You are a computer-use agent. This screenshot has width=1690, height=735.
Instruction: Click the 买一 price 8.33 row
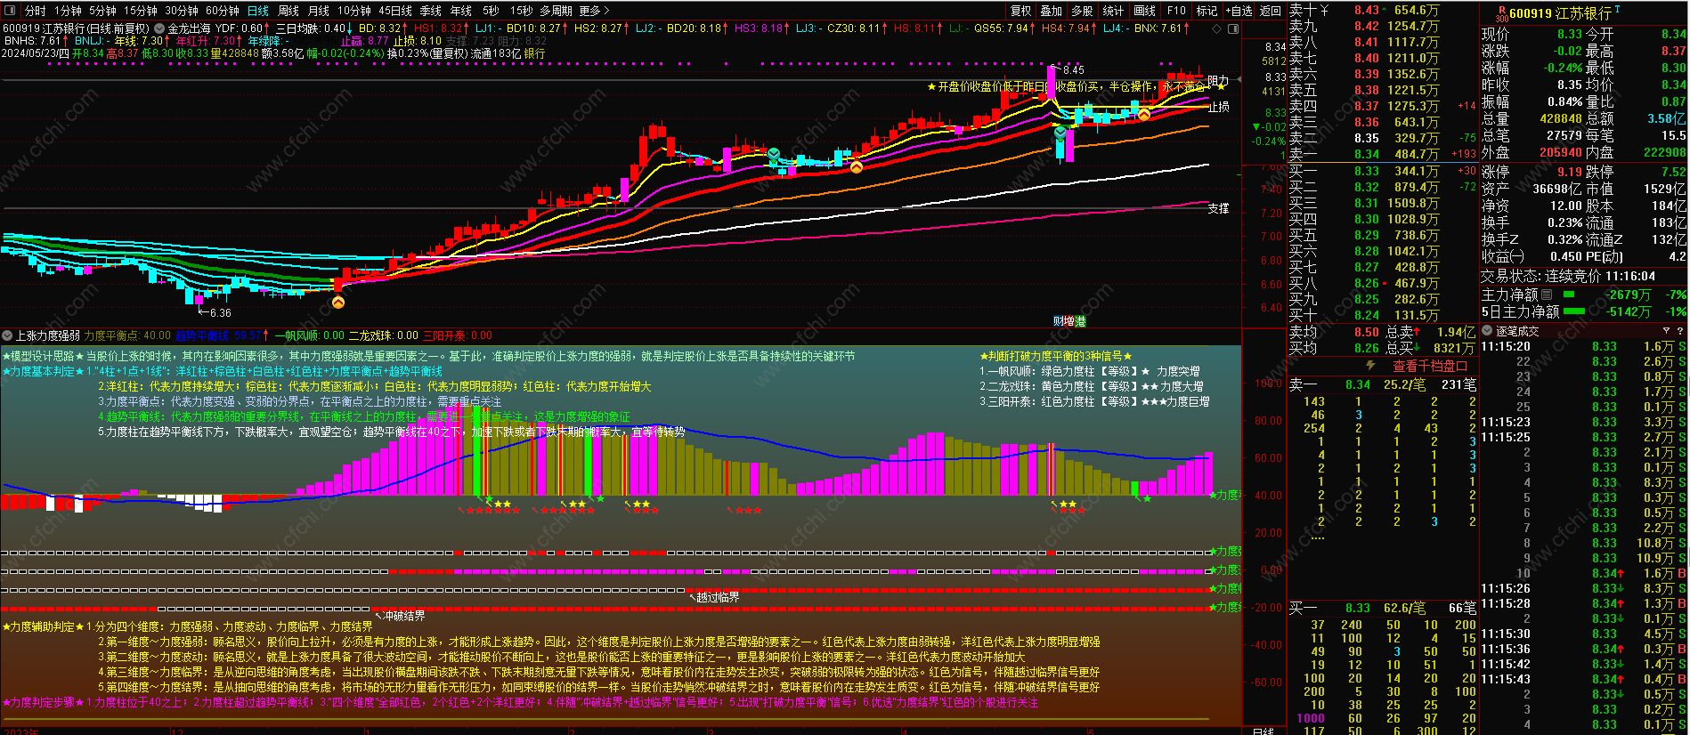coord(1382,171)
